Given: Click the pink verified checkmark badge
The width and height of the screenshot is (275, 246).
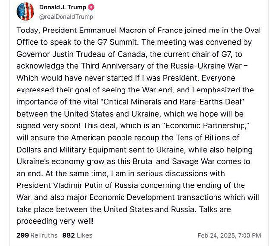Looking at the screenshot, I should point(91,7).
